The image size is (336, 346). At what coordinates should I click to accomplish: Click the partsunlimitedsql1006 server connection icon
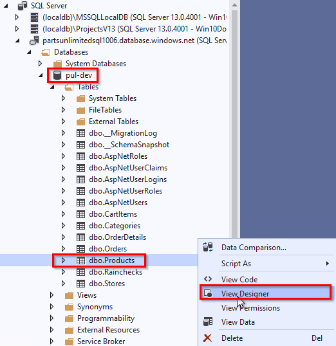(x=34, y=41)
